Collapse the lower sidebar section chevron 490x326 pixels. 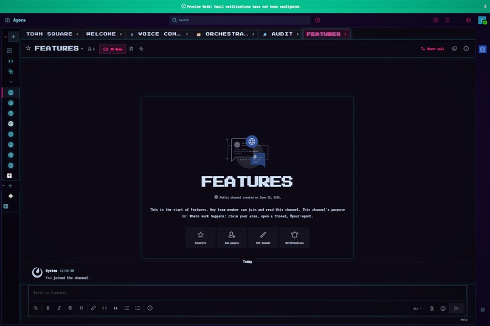point(4,186)
